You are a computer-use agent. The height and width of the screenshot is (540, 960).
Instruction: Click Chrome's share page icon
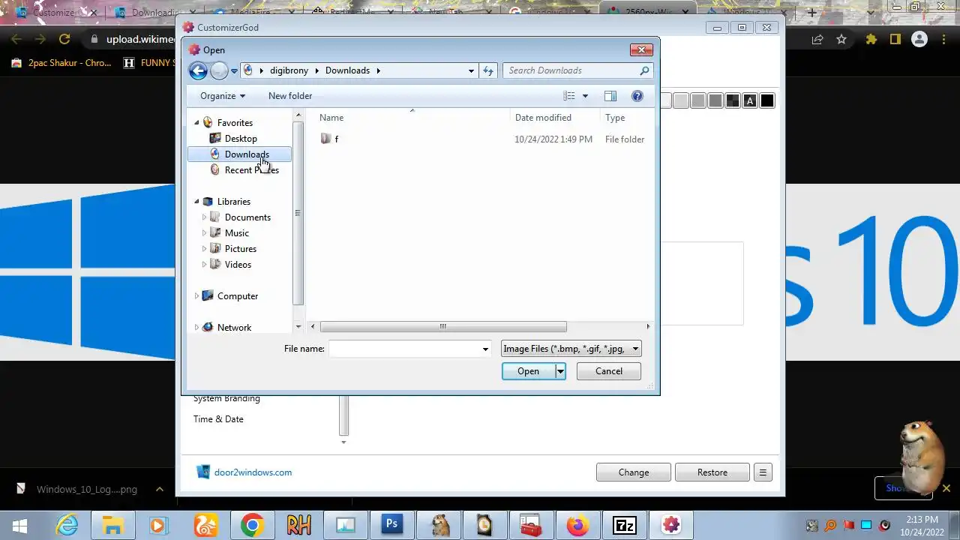point(817,39)
